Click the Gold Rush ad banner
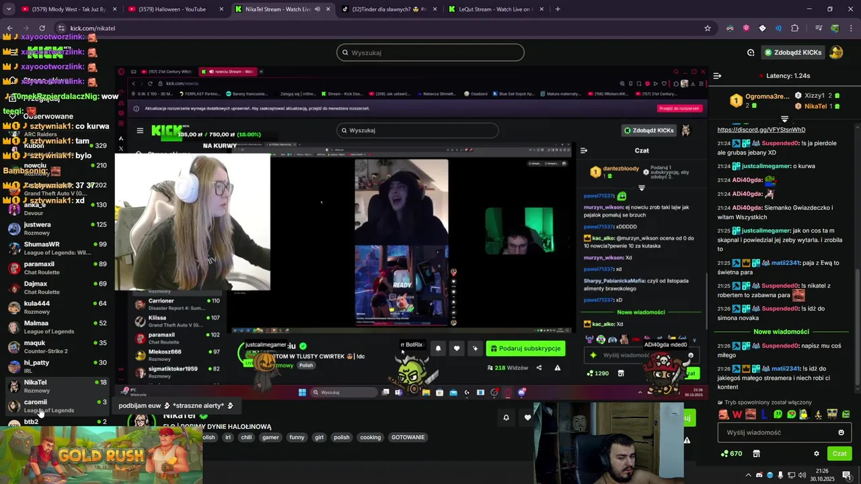 tap(101, 455)
